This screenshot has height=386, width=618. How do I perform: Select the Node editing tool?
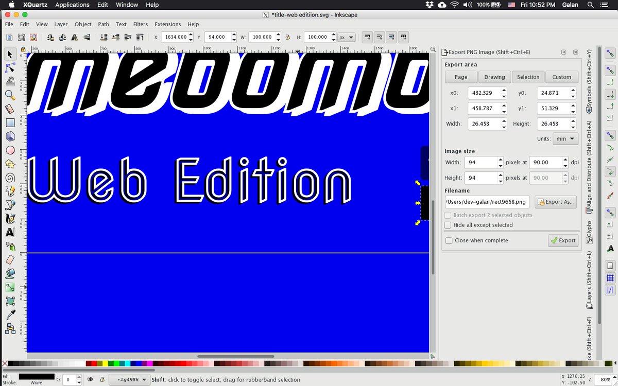(10, 67)
